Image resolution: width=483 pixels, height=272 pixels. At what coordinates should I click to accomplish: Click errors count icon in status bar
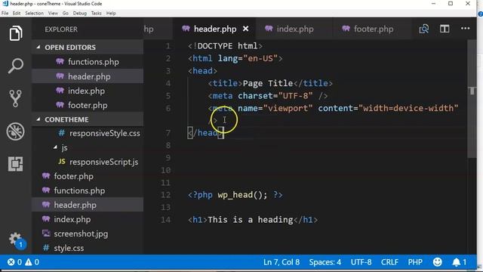click(14, 262)
